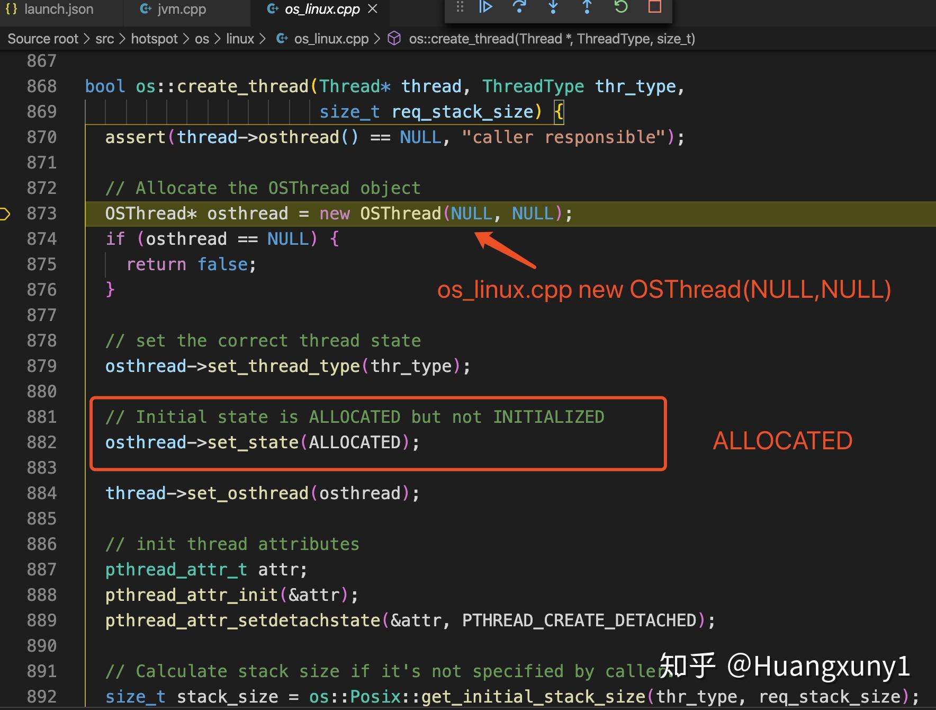Close the os_linux.cpp tab
Screen dimensions: 936x710
point(372,8)
